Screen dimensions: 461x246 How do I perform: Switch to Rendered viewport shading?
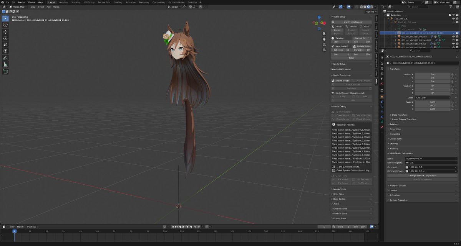(x=371, y=7)
